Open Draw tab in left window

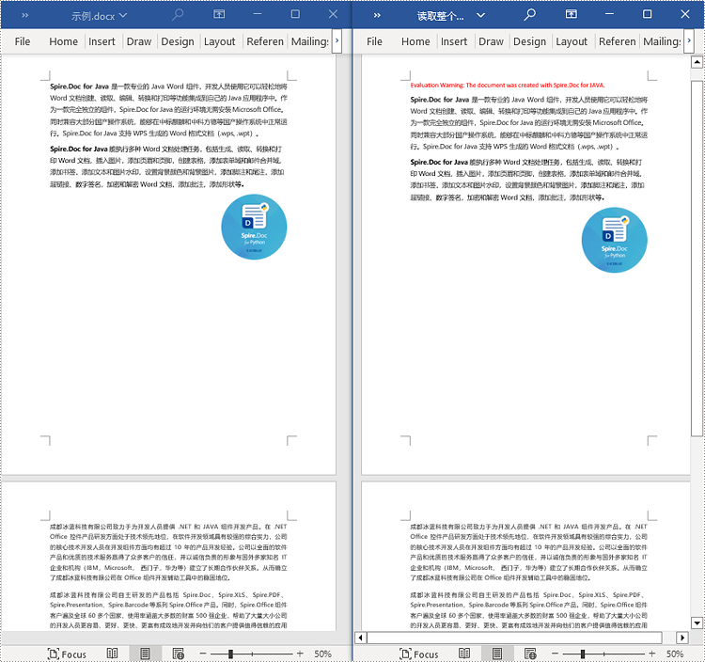pos(139,41)
